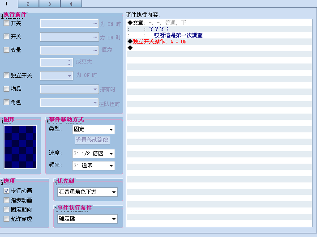This screenshot has height=237, width=317.
Task: Click the 图形 event graphic preview
Action: pos(21,147)
